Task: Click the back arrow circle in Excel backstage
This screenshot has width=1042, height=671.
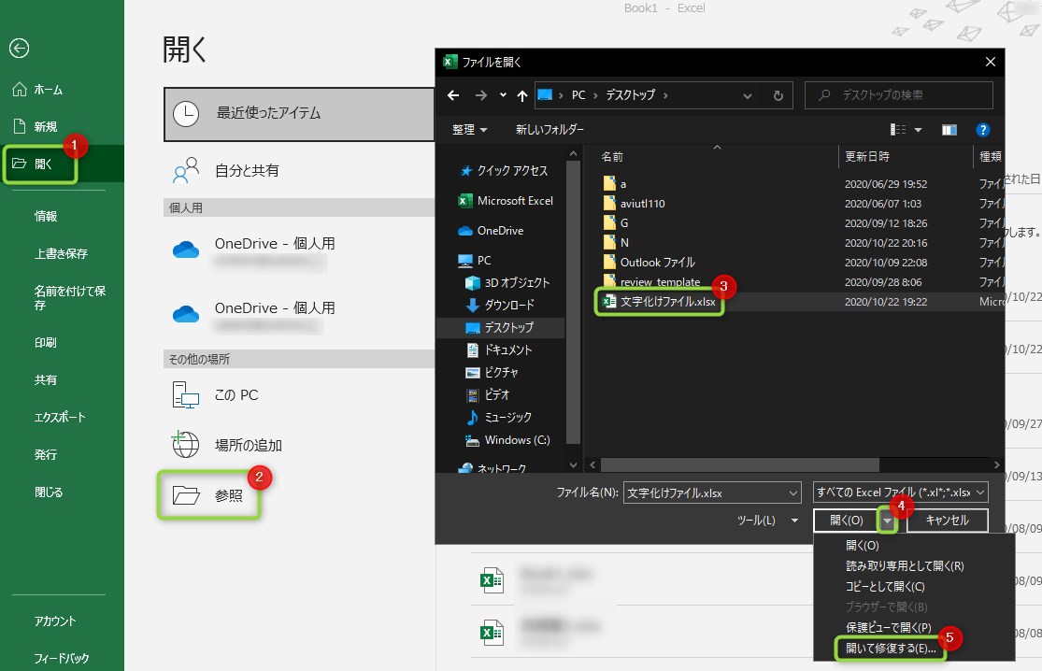Action: [20, 48]
